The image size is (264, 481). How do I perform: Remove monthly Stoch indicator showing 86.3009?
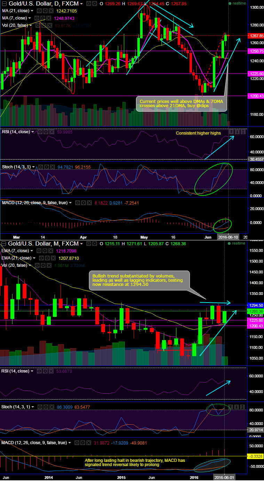click(53, 407)
